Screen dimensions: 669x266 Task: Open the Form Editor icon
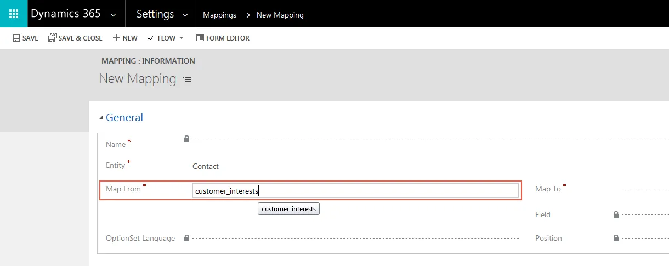tap(200, 38)
